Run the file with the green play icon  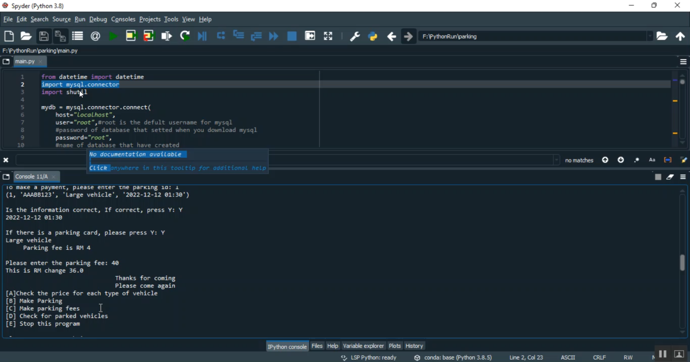coord(113,36)
